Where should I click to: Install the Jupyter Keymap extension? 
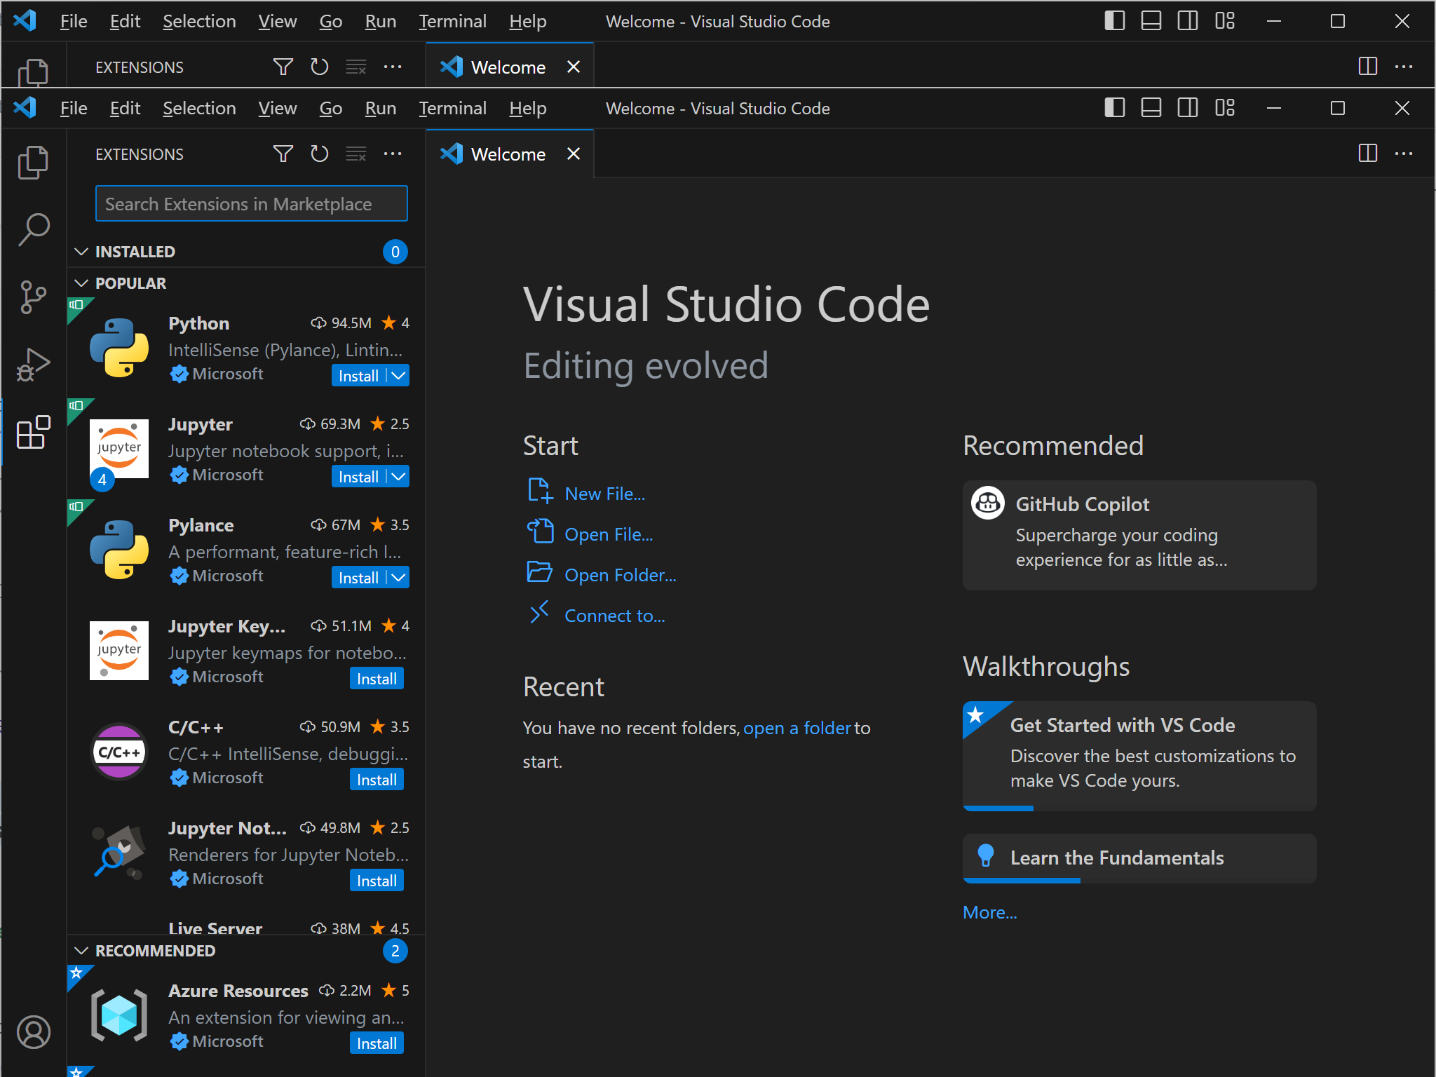pyautogui.click(x=377, y=679)
